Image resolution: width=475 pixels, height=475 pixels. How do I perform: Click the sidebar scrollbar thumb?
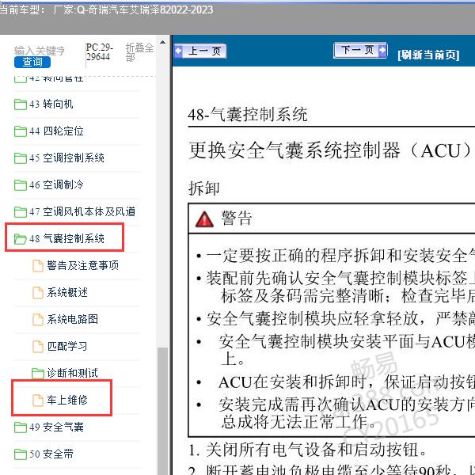point(163,411)
